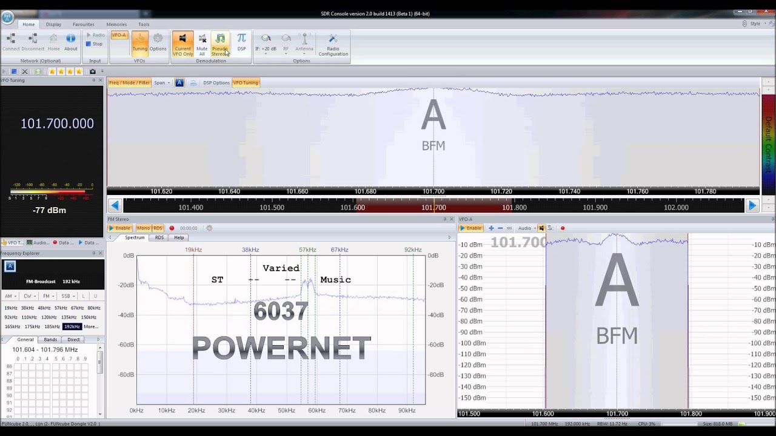Open Radio Configuration tools
Image resolution: width=776 pixels, height=436 pixels.
[x=333, y=45]
